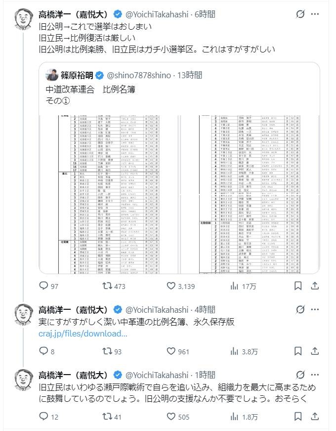Like the first tweet with 3,139 likes

tap(171, 286)
